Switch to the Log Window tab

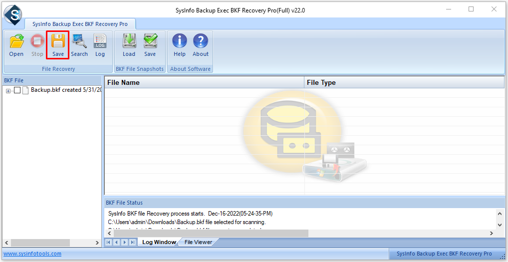(159, 242)
